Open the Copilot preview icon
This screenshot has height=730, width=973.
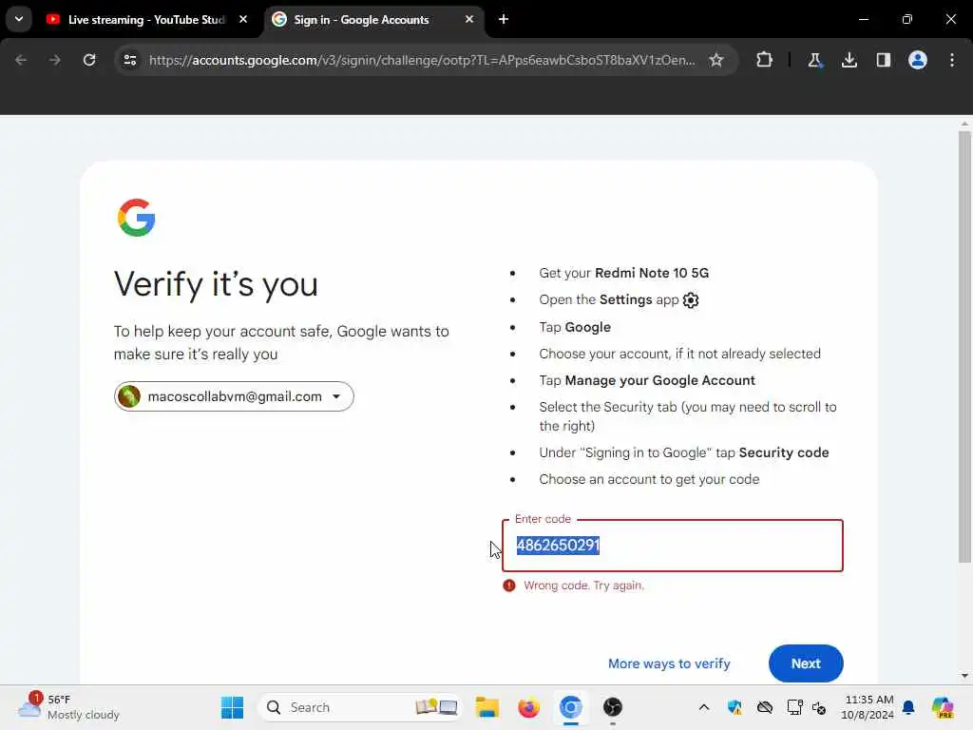pos(943,707)
